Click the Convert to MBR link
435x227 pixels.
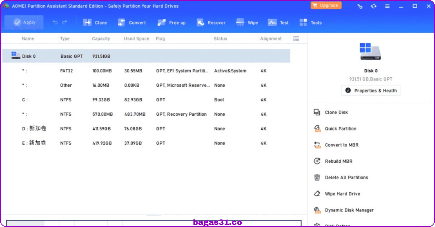pyautogui.click(x=342, y=145)
